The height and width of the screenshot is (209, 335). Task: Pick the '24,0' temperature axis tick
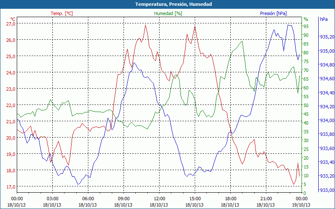point(11,72)
